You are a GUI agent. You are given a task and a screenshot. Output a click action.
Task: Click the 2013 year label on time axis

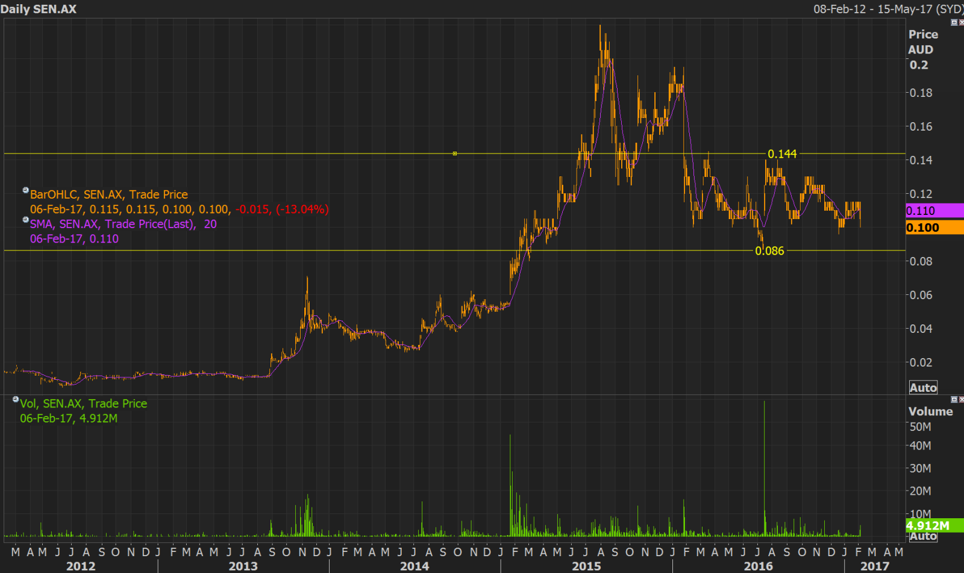coord(243,566)
